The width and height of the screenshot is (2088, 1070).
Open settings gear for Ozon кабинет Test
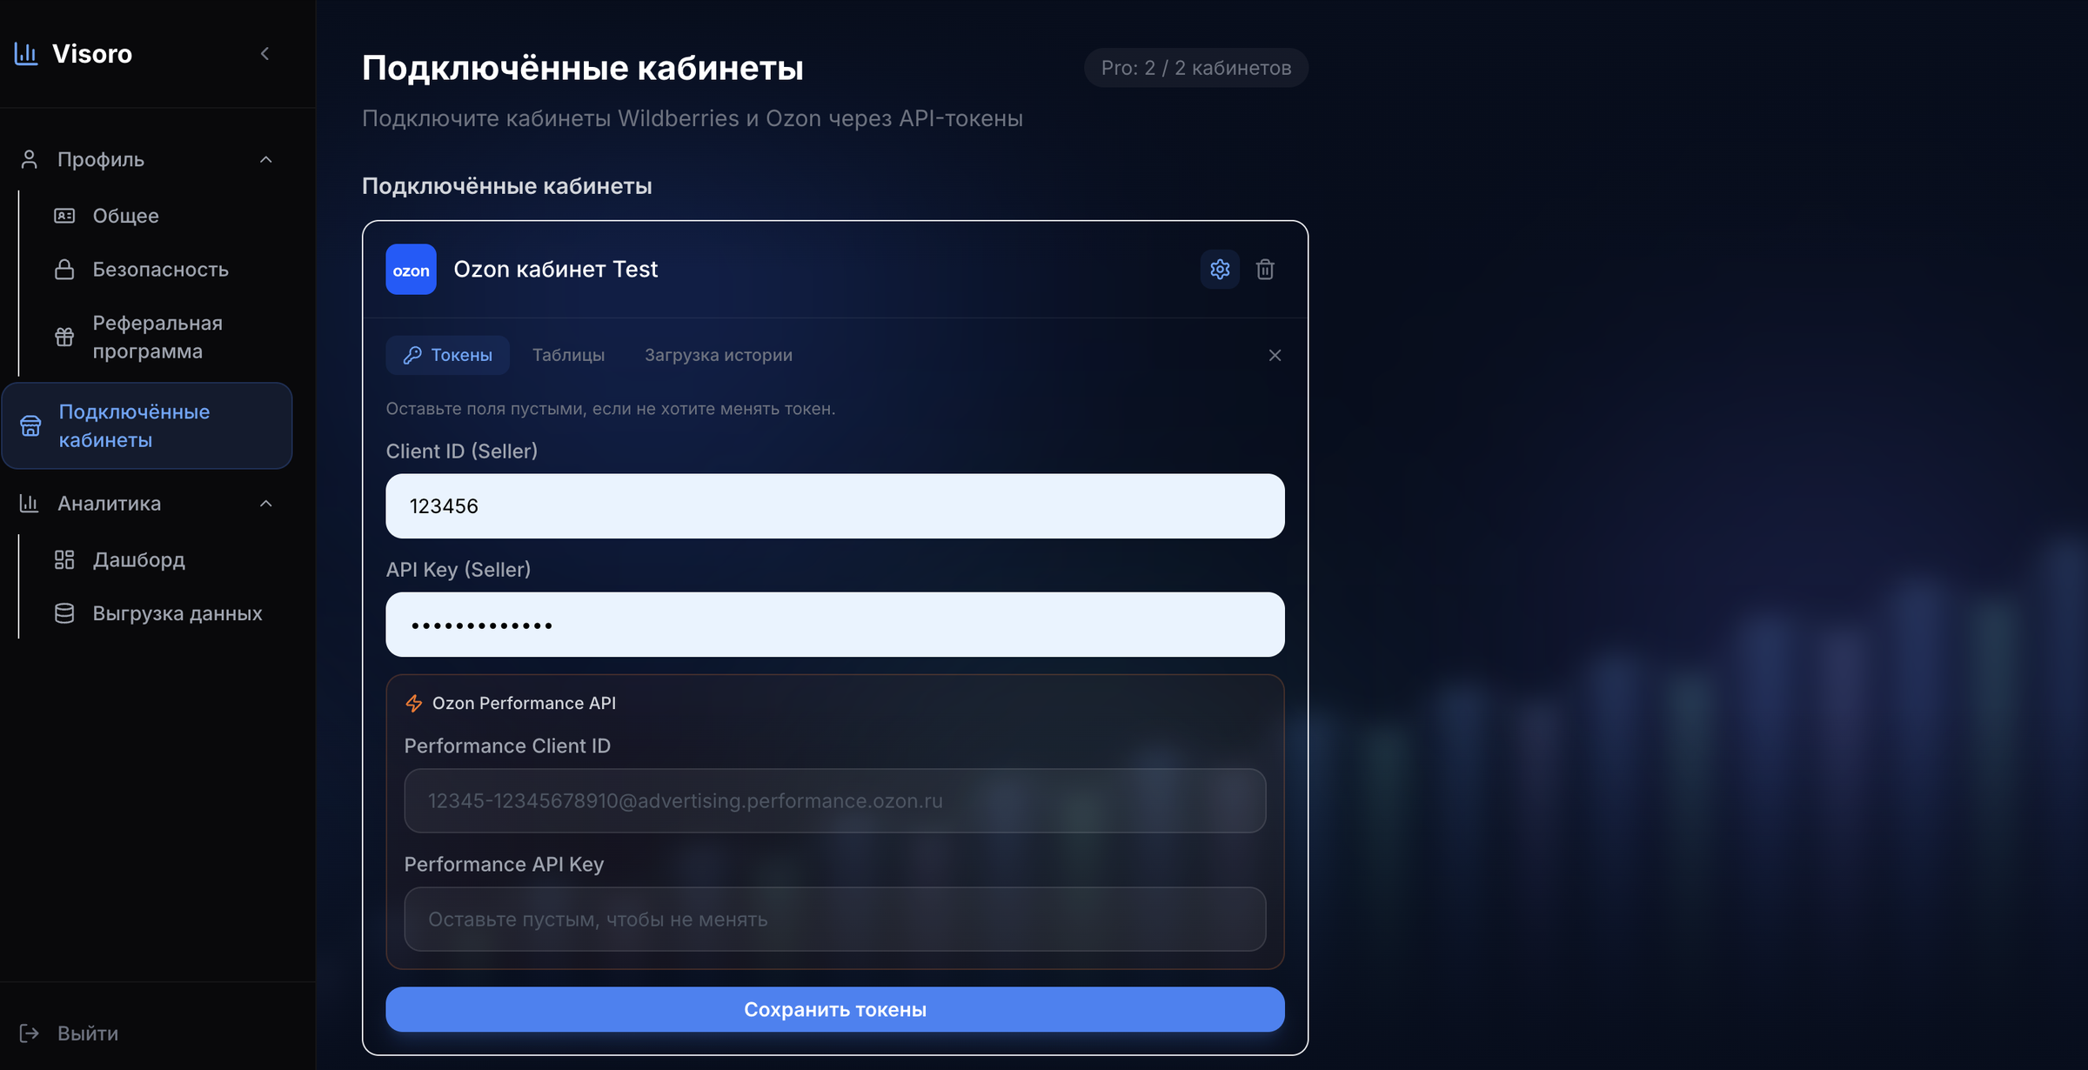pyautogui.click(x=1221, y=270)
